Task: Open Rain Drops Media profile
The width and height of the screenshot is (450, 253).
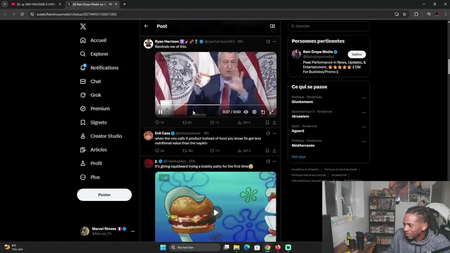Action: (317, 52)
